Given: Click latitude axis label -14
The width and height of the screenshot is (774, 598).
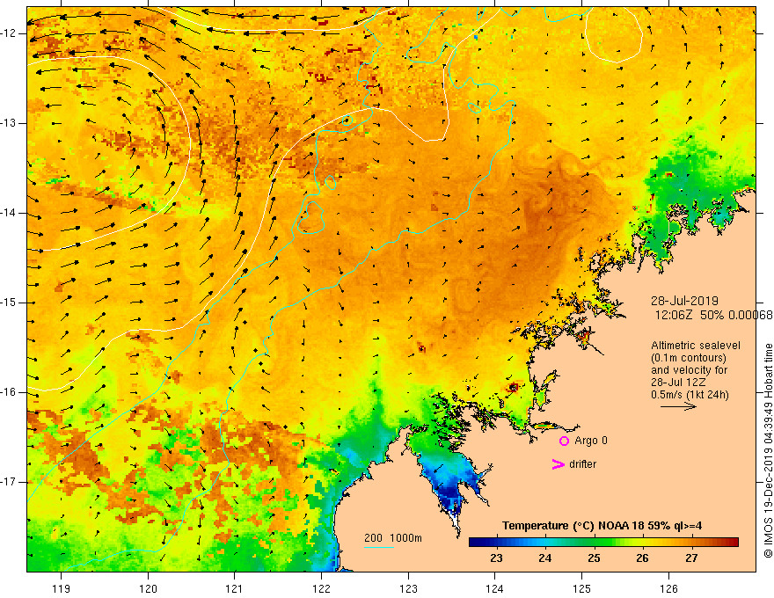Looking at the screenshot, I should pos(9,213).
